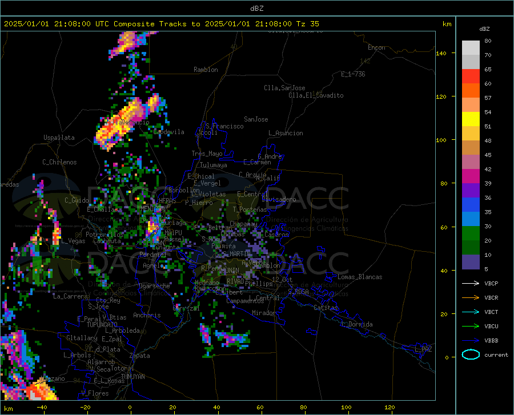Click the blue VBBB arrow in legend
The height and width of the screenshot is (415, 514).
[x=471, y=340]
